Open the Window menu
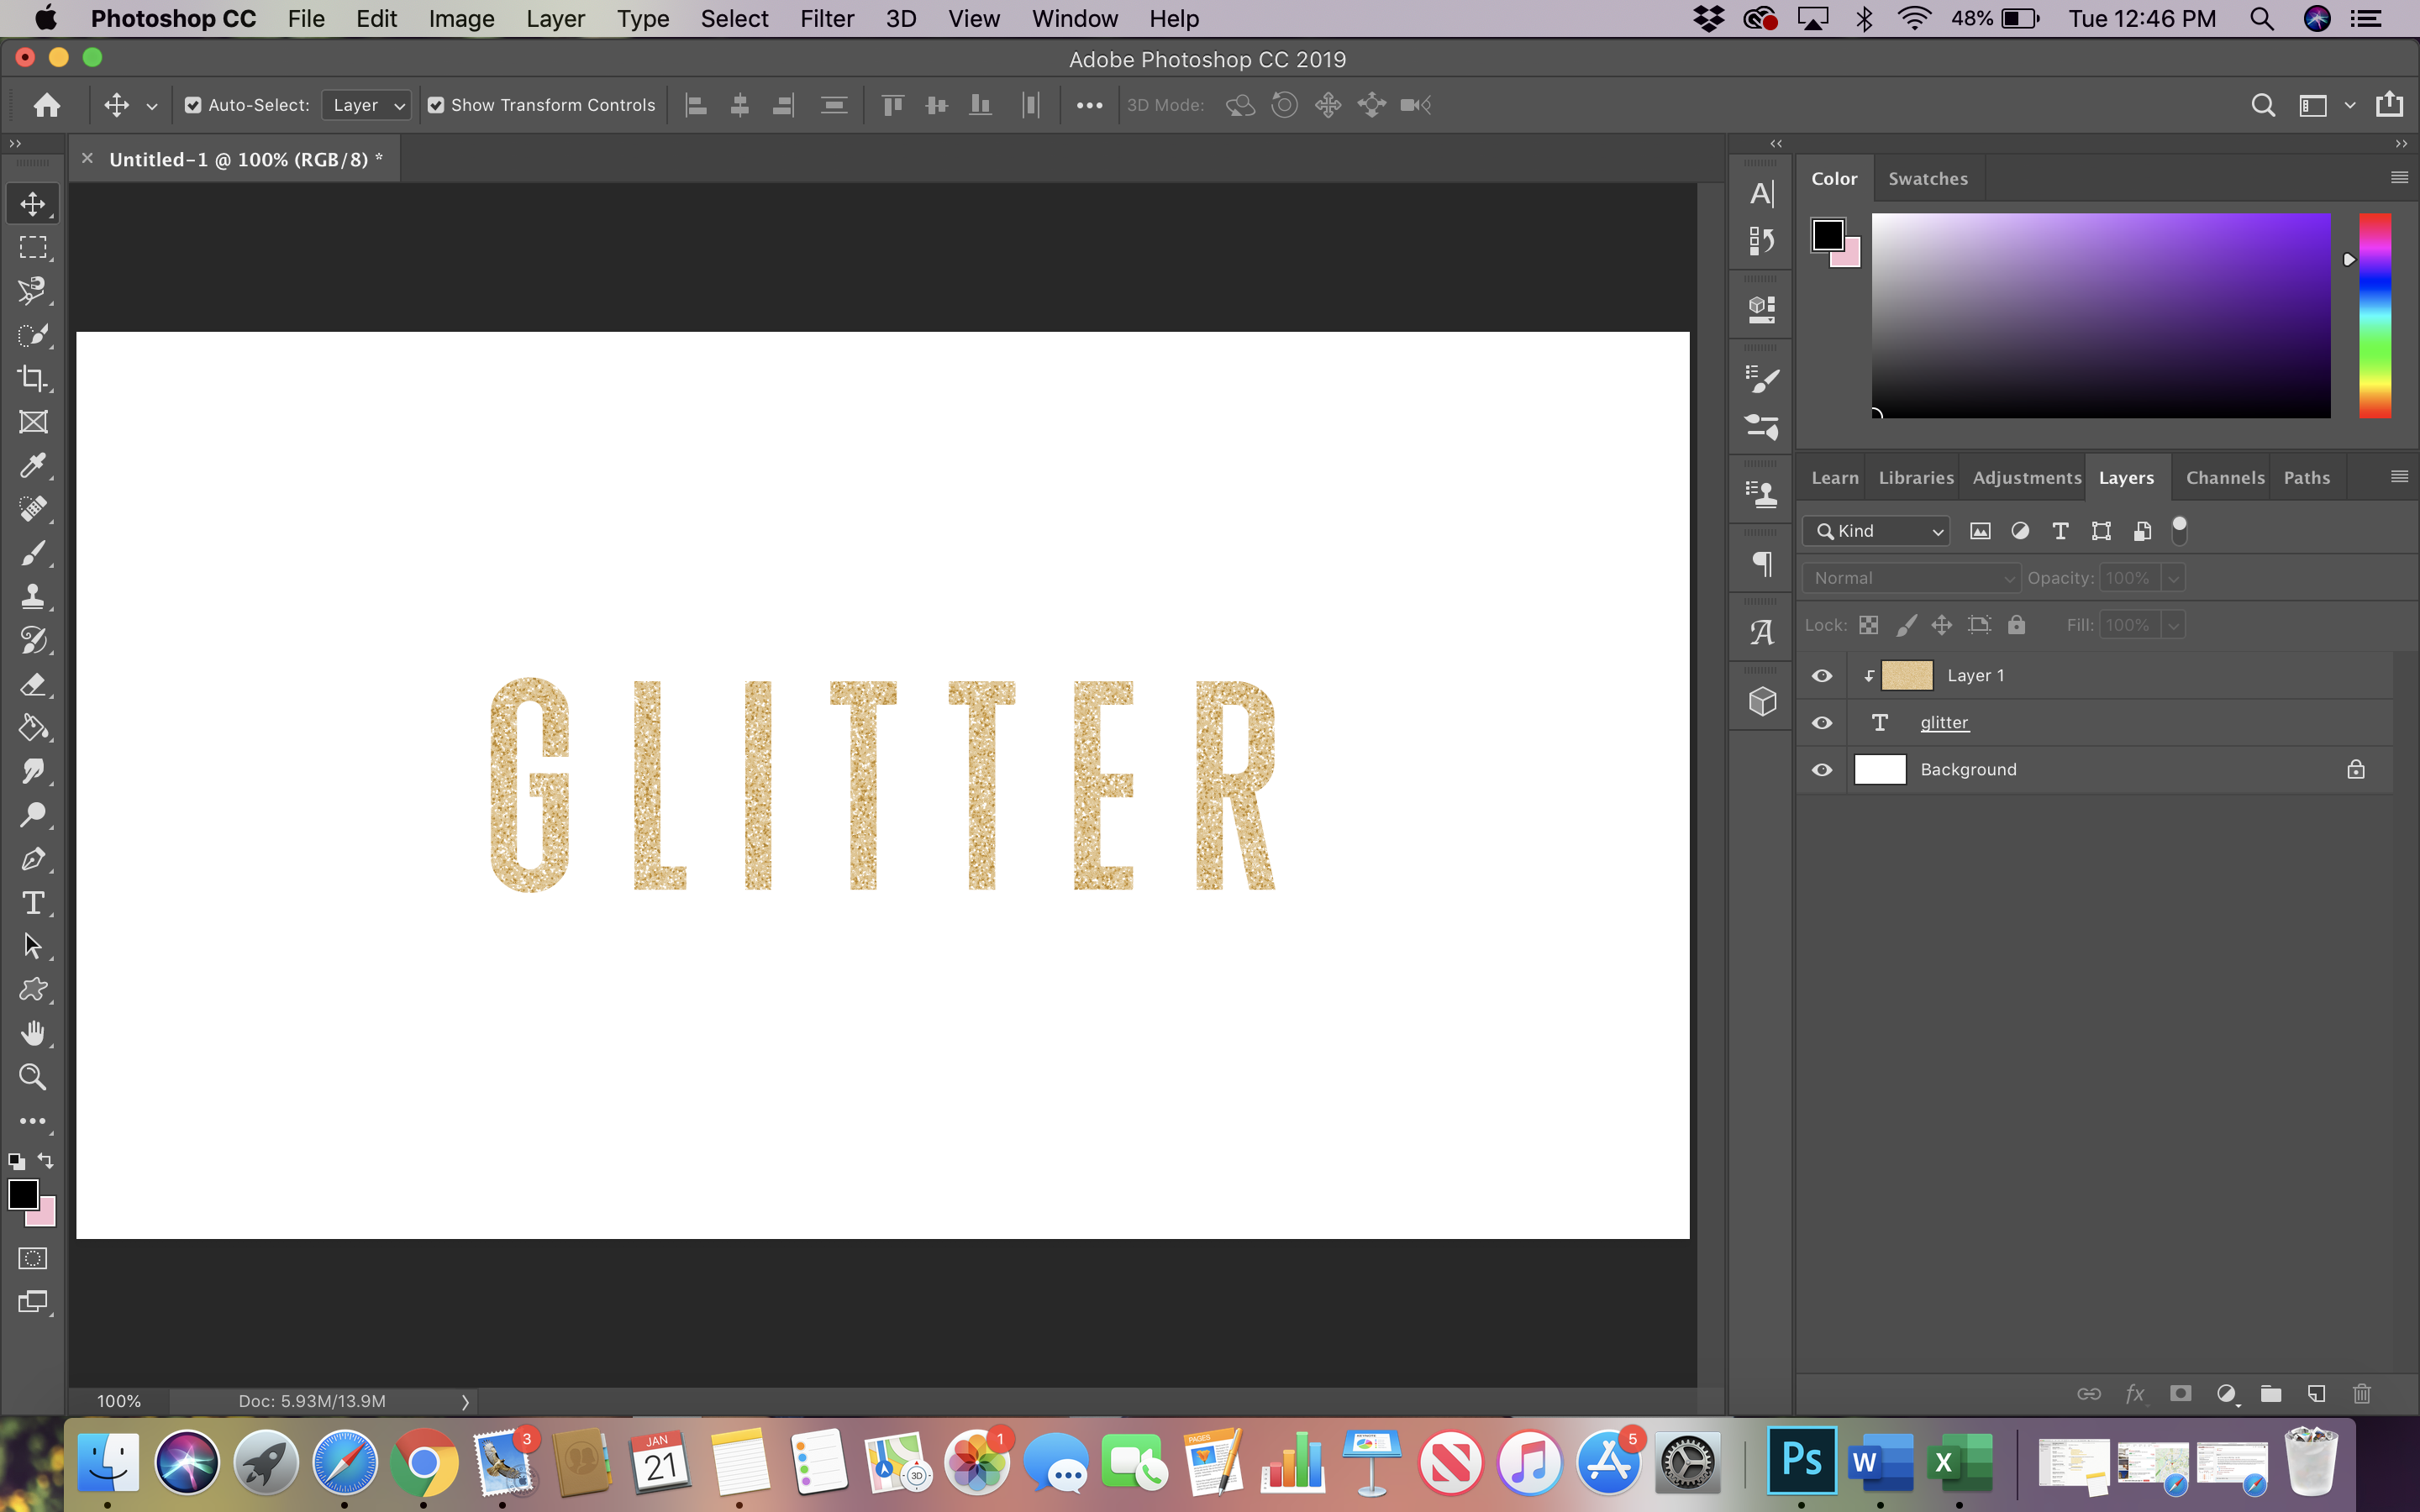 (1074, 19)
